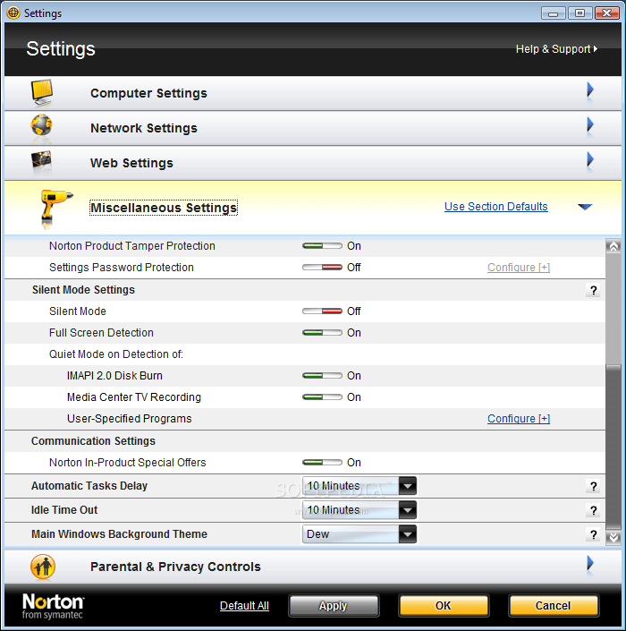
Task: Click the 'User-Specified Programs' row label
Action: (x=130, y=419)
